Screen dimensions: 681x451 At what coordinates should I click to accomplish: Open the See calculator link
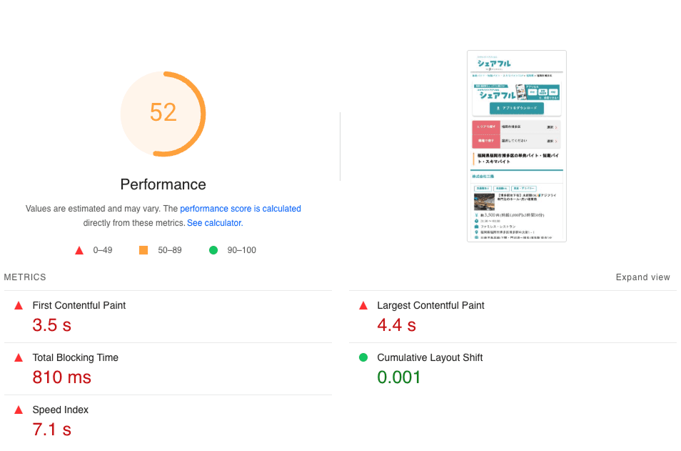(x=215, y=223)
